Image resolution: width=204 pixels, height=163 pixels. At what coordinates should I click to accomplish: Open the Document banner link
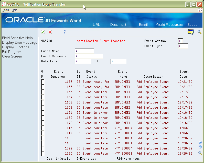point(118,25)
